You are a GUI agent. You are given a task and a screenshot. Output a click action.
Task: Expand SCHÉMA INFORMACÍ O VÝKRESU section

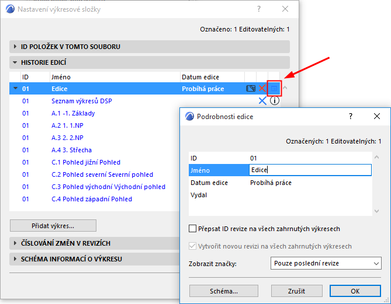[x=95, y=259]
